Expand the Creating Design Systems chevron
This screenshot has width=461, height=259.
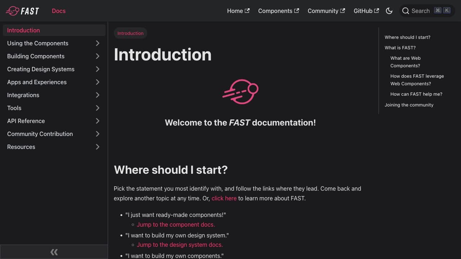[98, 69]
